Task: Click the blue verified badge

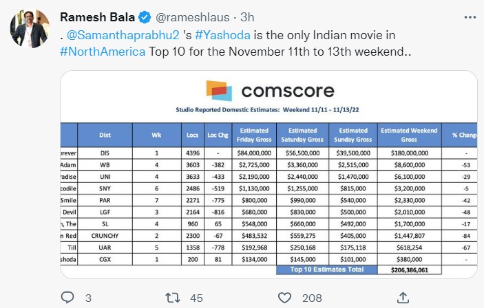Action: point(146,16)
